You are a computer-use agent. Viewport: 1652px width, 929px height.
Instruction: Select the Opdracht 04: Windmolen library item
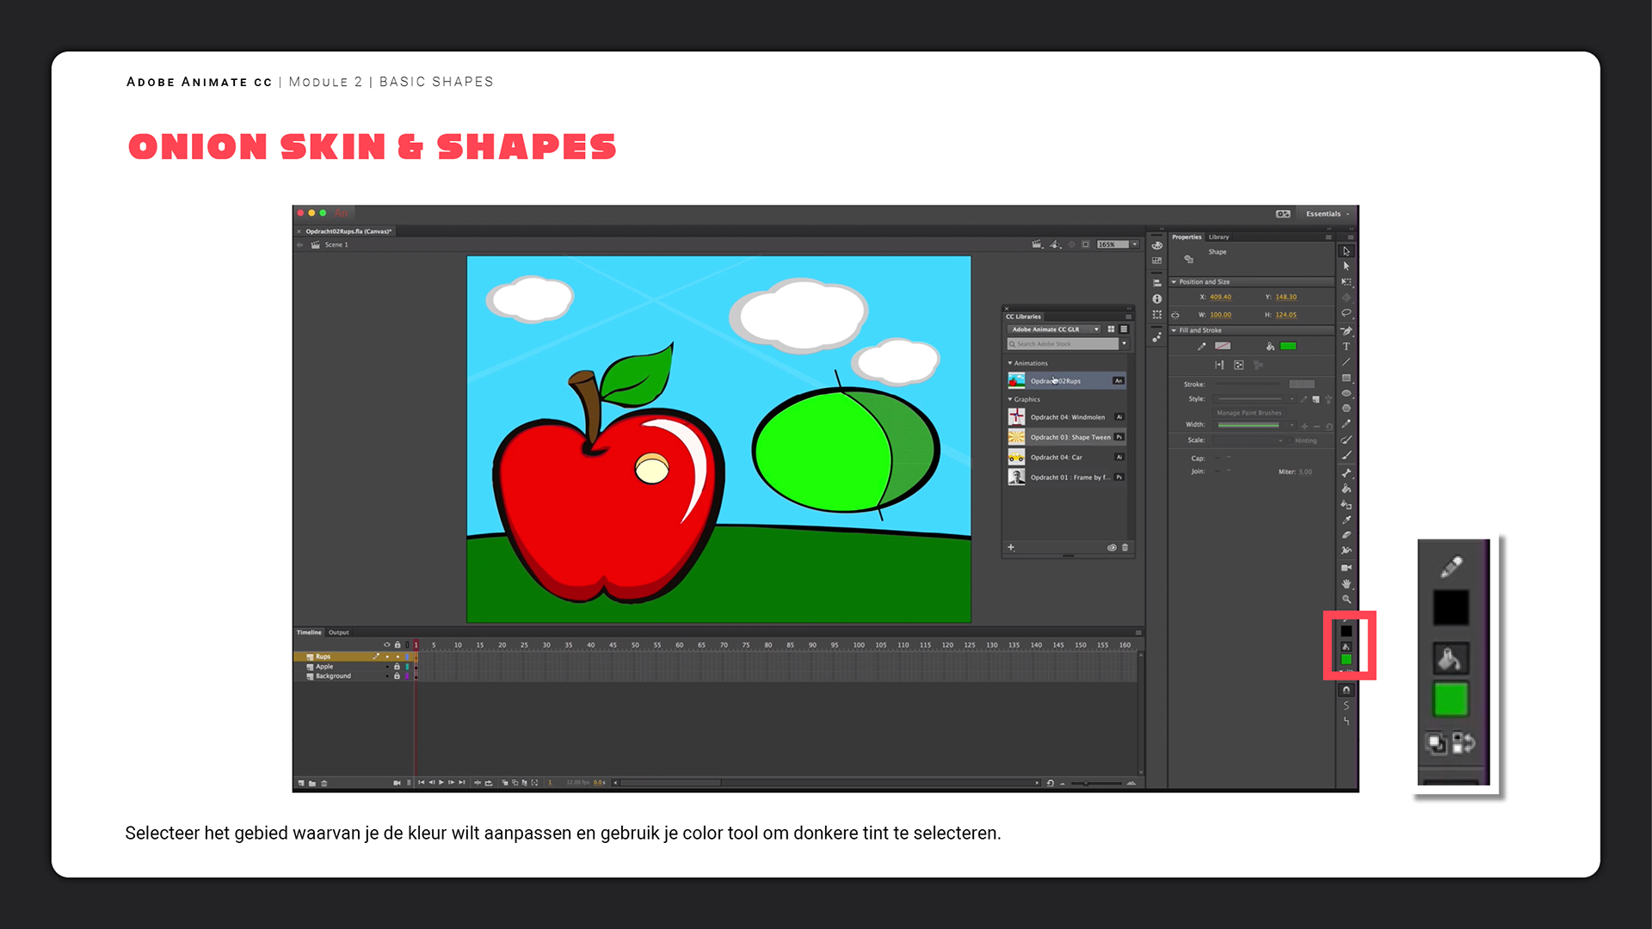coord(1067,417)
